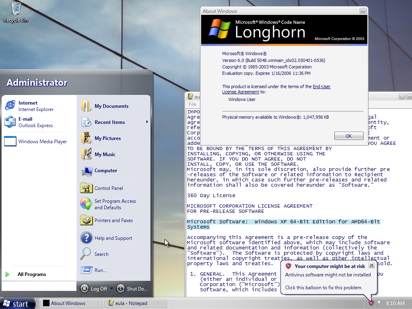Dismiss the security warning balloon
The width and height of the screenshot is (412, 309).
click(x=371, y=265)
